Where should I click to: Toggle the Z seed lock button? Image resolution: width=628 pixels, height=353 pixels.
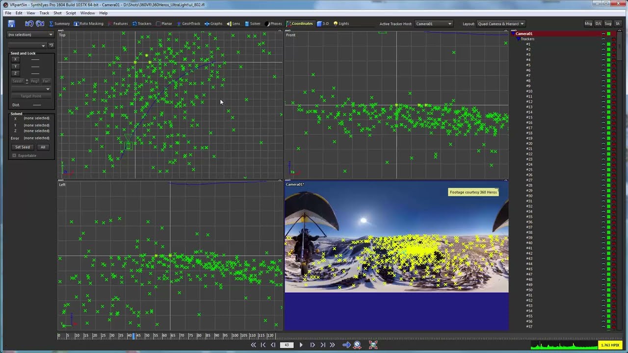click(x=15, y=73)
